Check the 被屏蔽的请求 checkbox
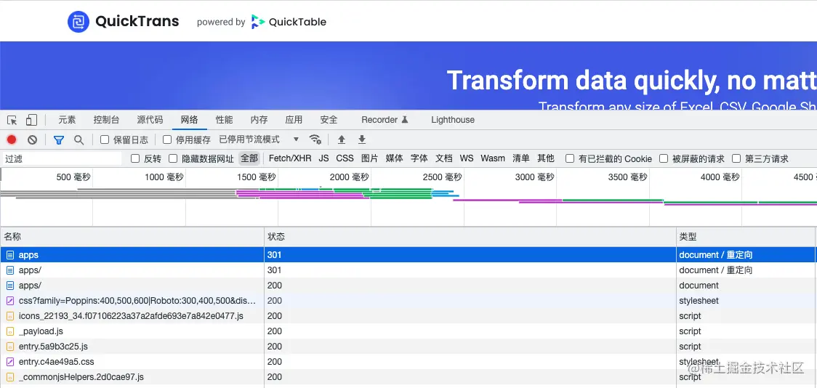The width and height of the screenshot is (817, 388). (664, 158)
